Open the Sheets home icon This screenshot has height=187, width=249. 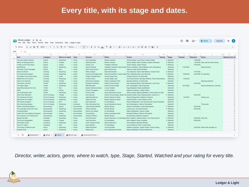click(15, 41)
